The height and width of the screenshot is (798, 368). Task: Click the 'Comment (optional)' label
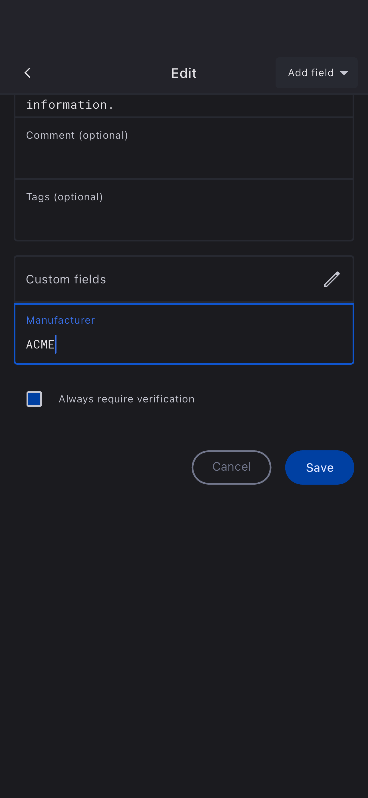[77, 135]
